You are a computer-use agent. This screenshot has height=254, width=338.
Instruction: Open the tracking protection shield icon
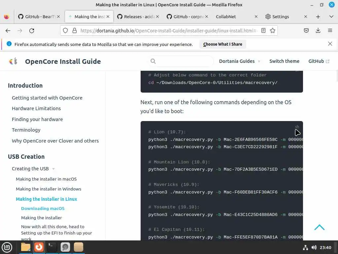pyautogui.click(x=65, y=30)
